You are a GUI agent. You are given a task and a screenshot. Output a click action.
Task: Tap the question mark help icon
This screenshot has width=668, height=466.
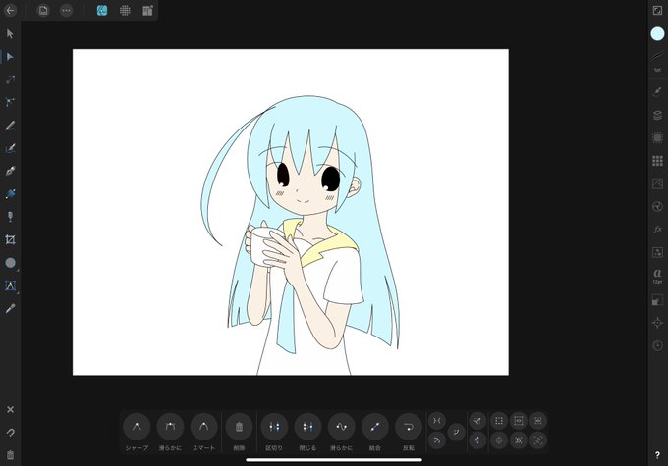(657, 455)
